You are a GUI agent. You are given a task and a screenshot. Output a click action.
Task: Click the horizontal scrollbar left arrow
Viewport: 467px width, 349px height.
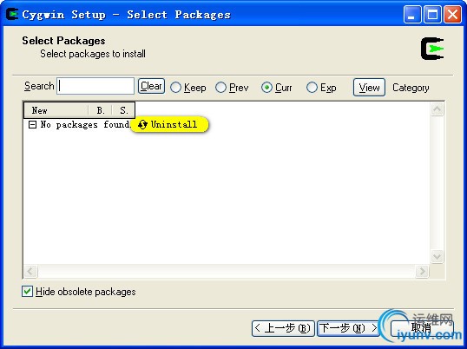(30, 271)
